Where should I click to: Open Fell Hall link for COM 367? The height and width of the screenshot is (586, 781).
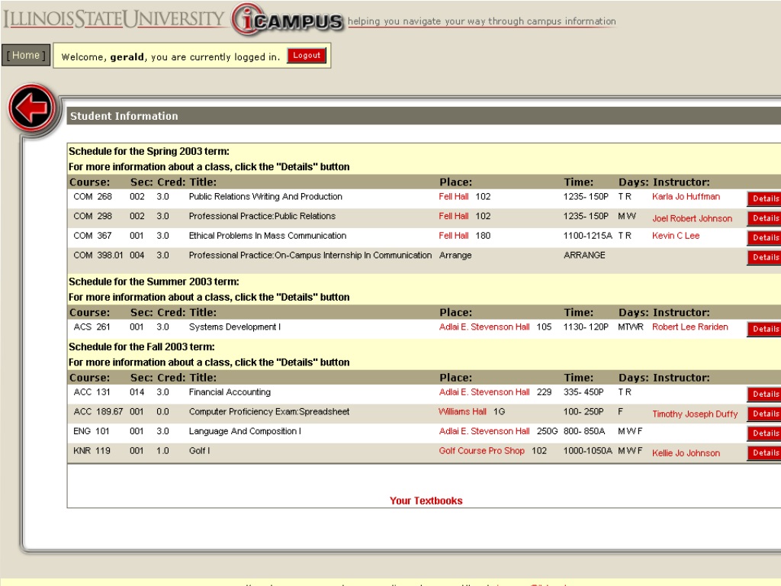pyautogui.click(x=454, y=235)
